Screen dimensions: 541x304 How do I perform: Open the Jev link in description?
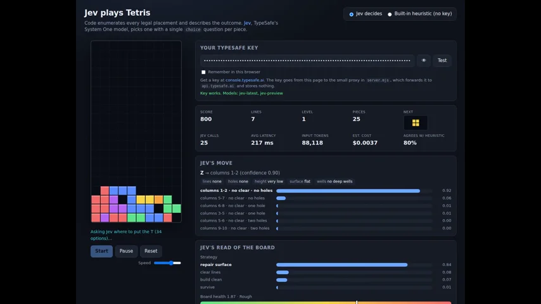point(248,23)
